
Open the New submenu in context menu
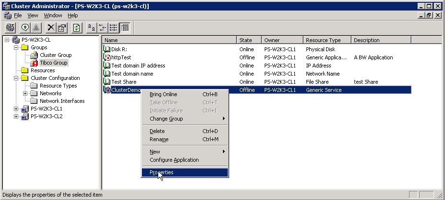[x=185, y=152]
